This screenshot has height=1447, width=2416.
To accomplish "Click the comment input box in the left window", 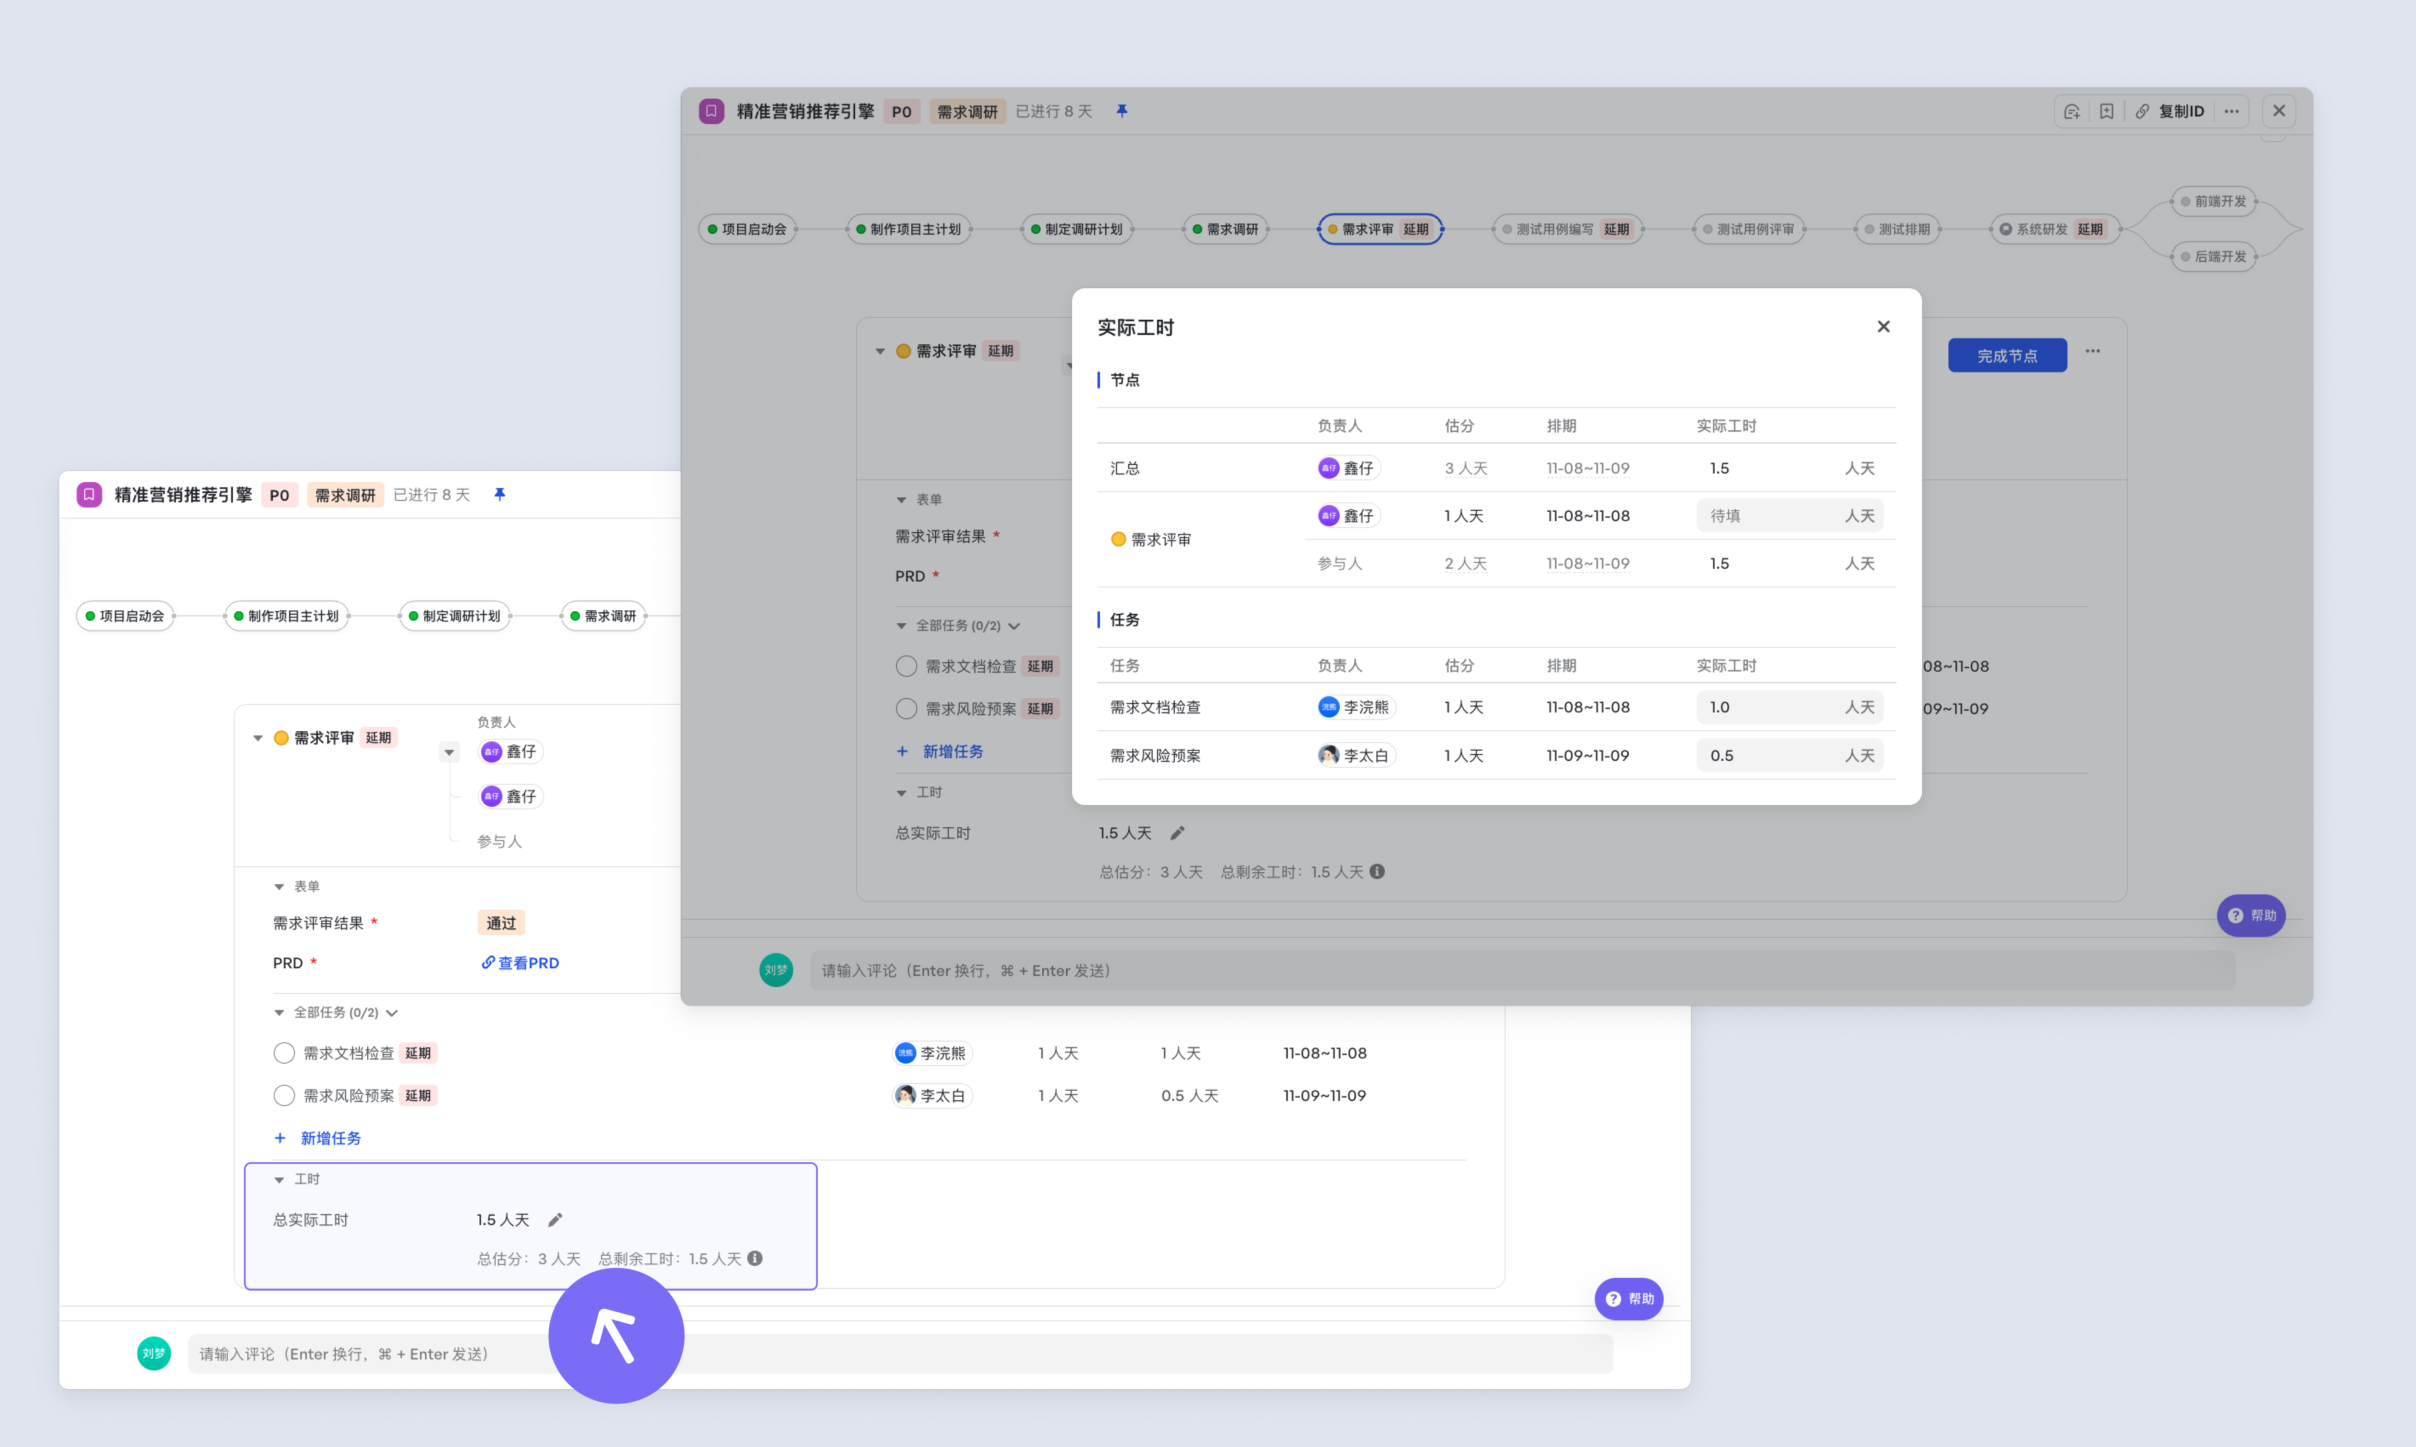I will tap(900, 1353).
